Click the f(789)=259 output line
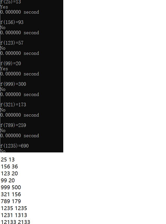Screen dimensions: 166x224 (13, 125)
